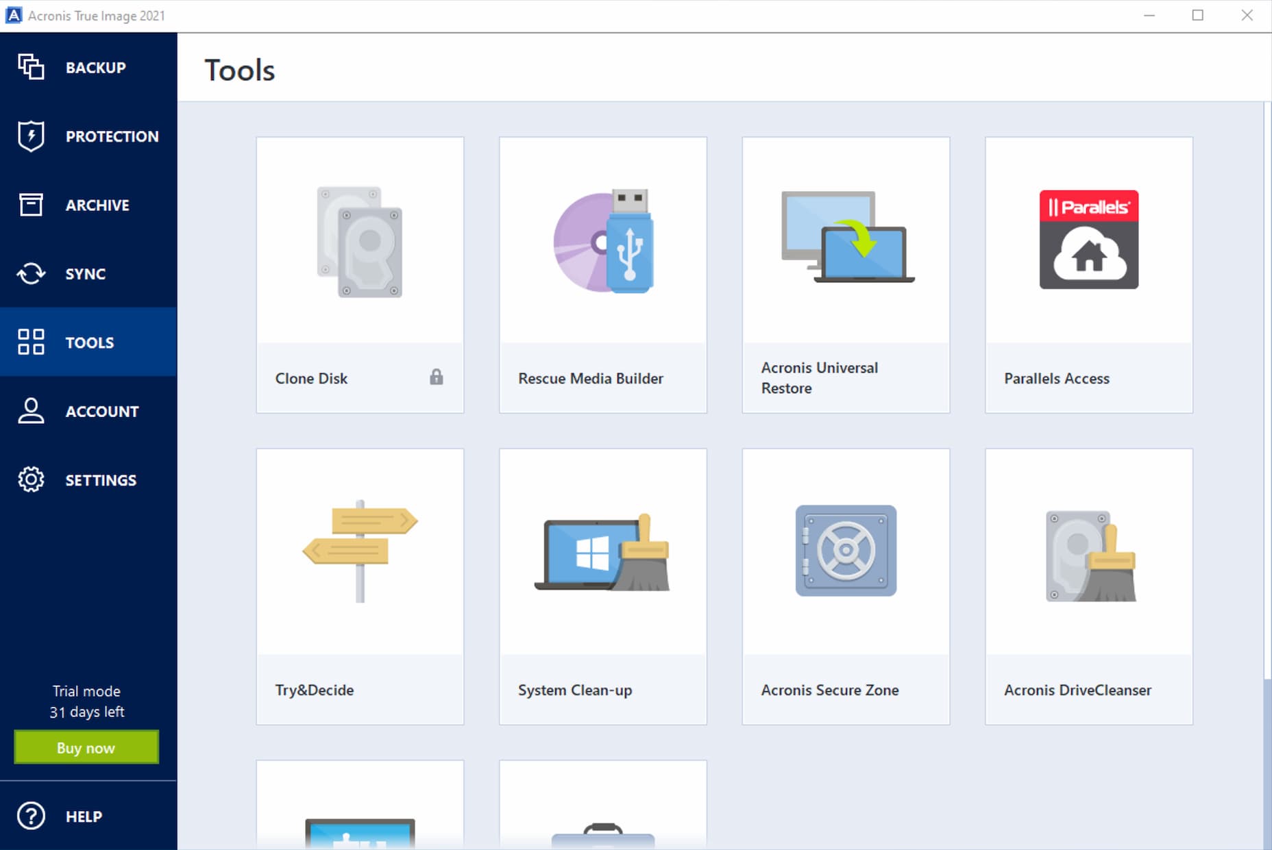Viewport: 1272px width, 850px height.
Task: Click the Acronis Universal Restore label
Action: click(820, 377)
